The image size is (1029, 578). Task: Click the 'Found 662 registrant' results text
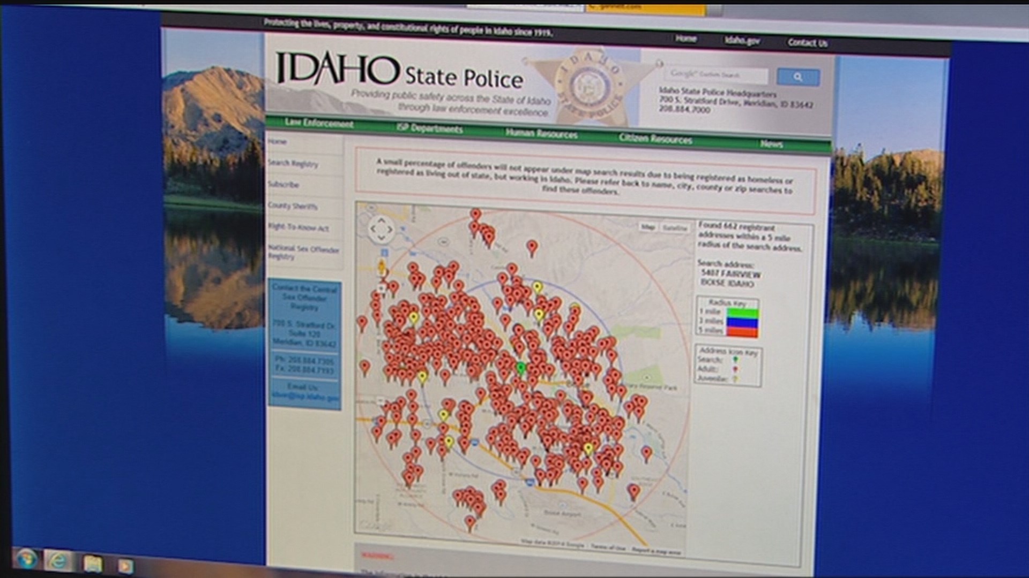pyautogui.click(x=736, y=226)
